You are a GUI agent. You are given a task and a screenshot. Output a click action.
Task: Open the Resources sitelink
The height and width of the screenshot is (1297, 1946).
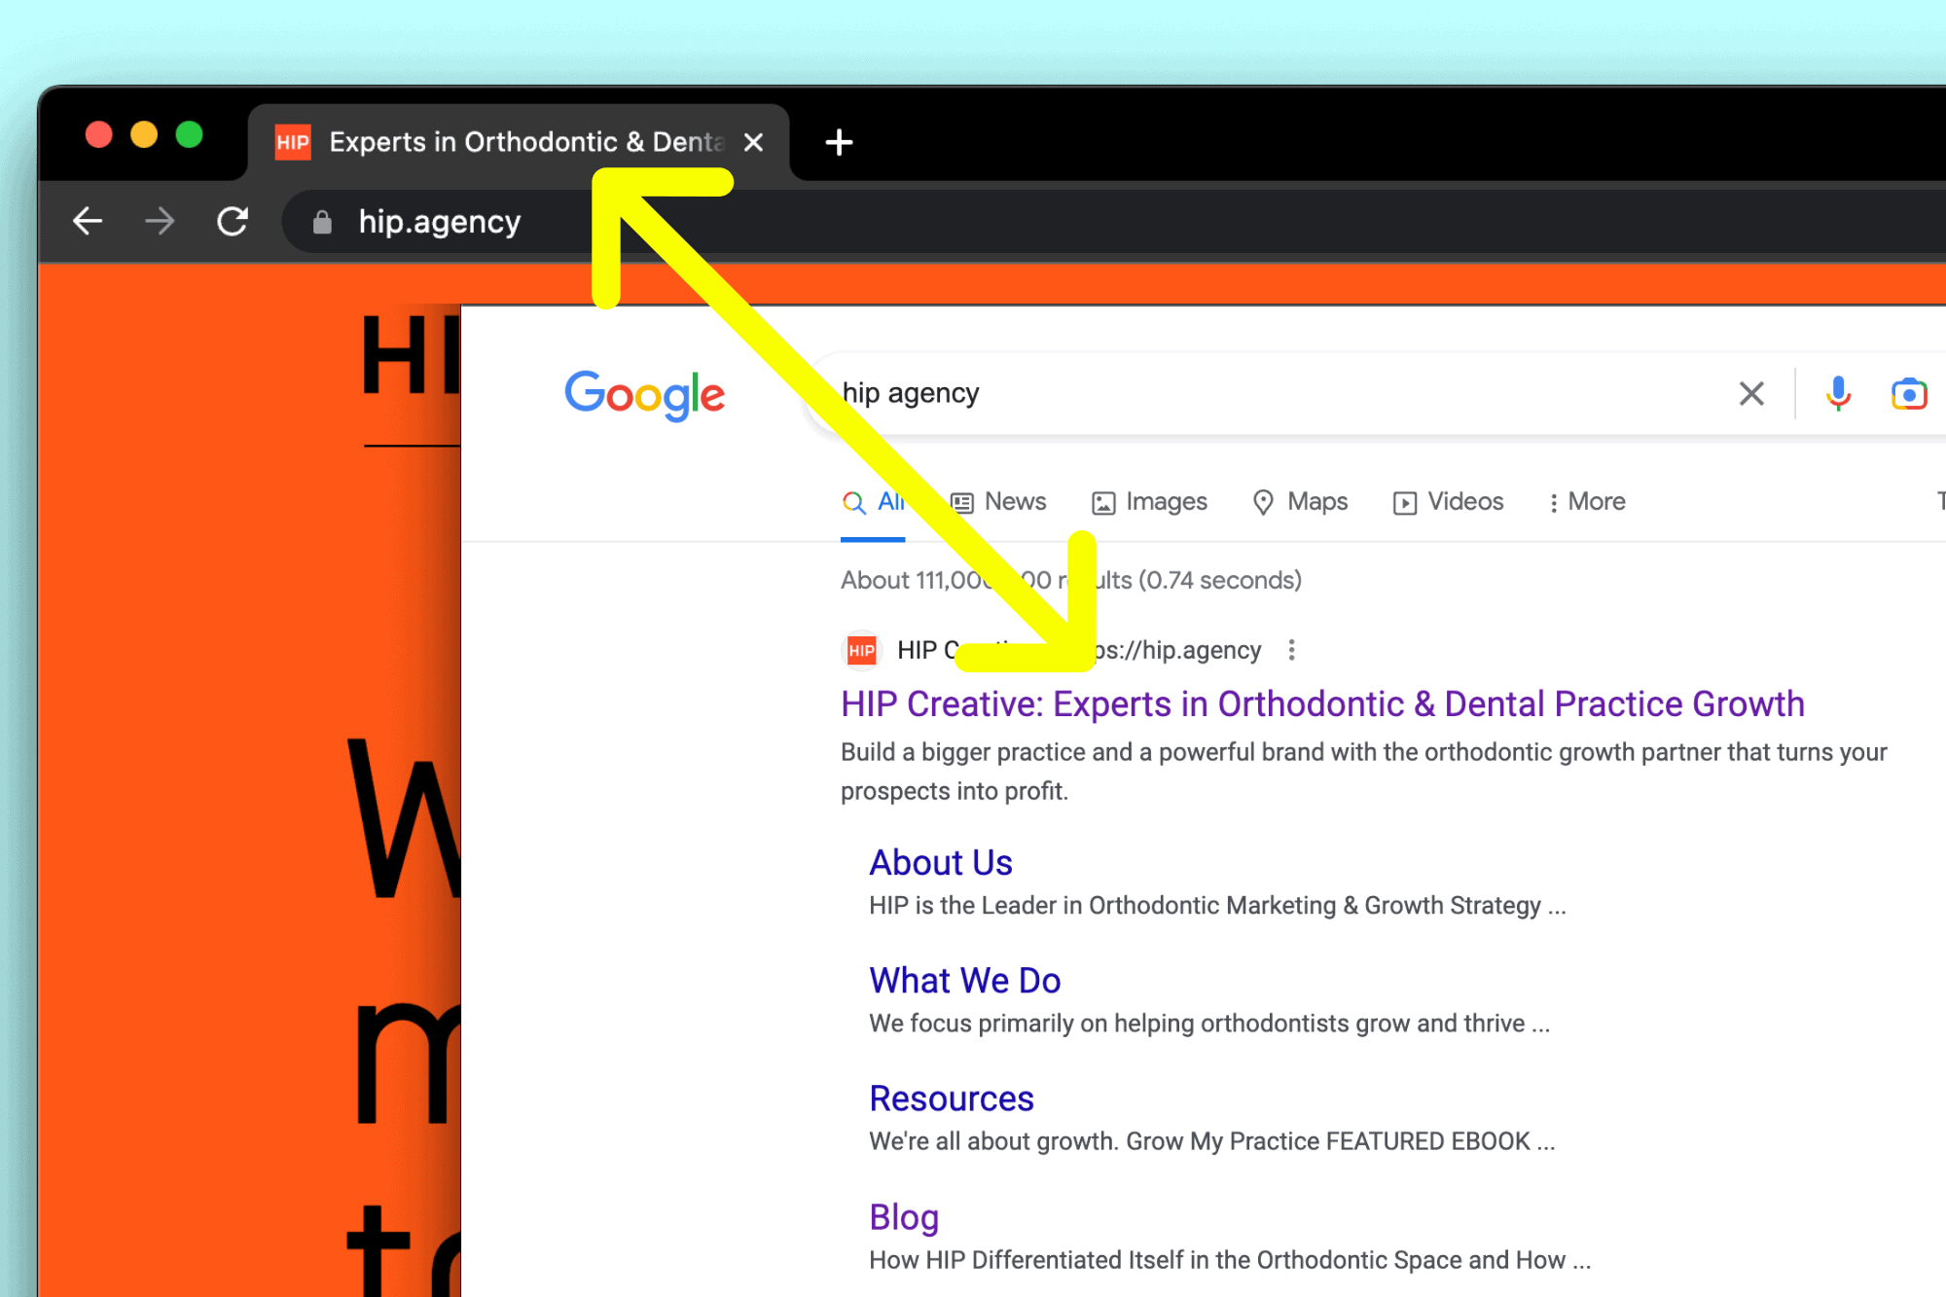(x=952, y=1099)
